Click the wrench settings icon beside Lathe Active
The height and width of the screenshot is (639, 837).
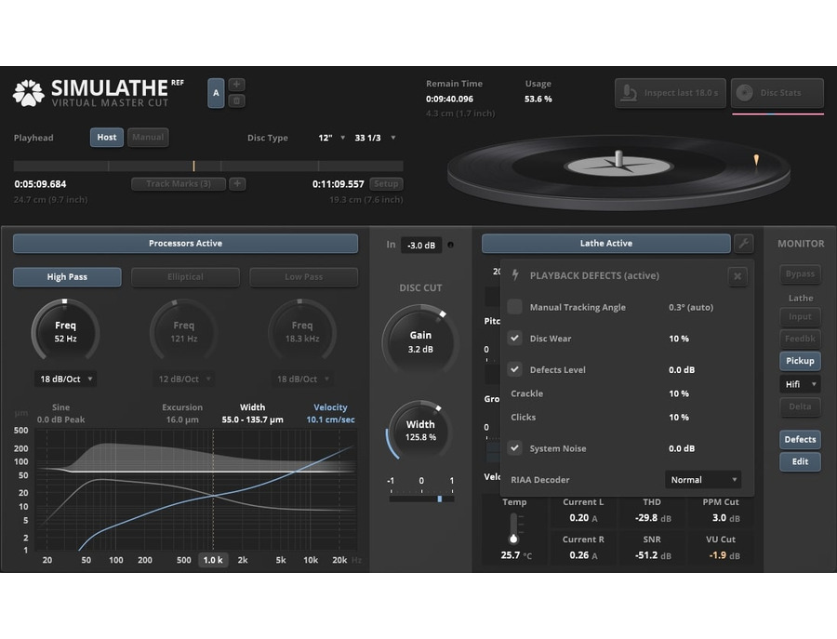point(744,244)
